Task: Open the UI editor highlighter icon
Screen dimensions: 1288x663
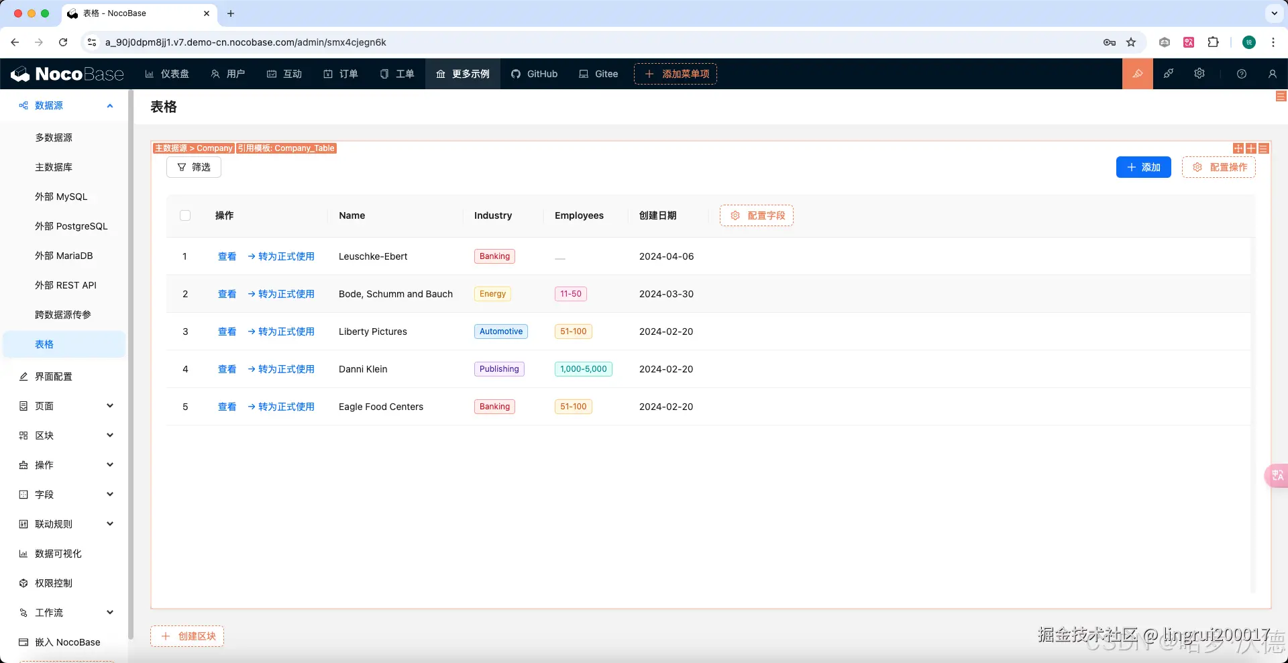Action: pos(1138,74)
